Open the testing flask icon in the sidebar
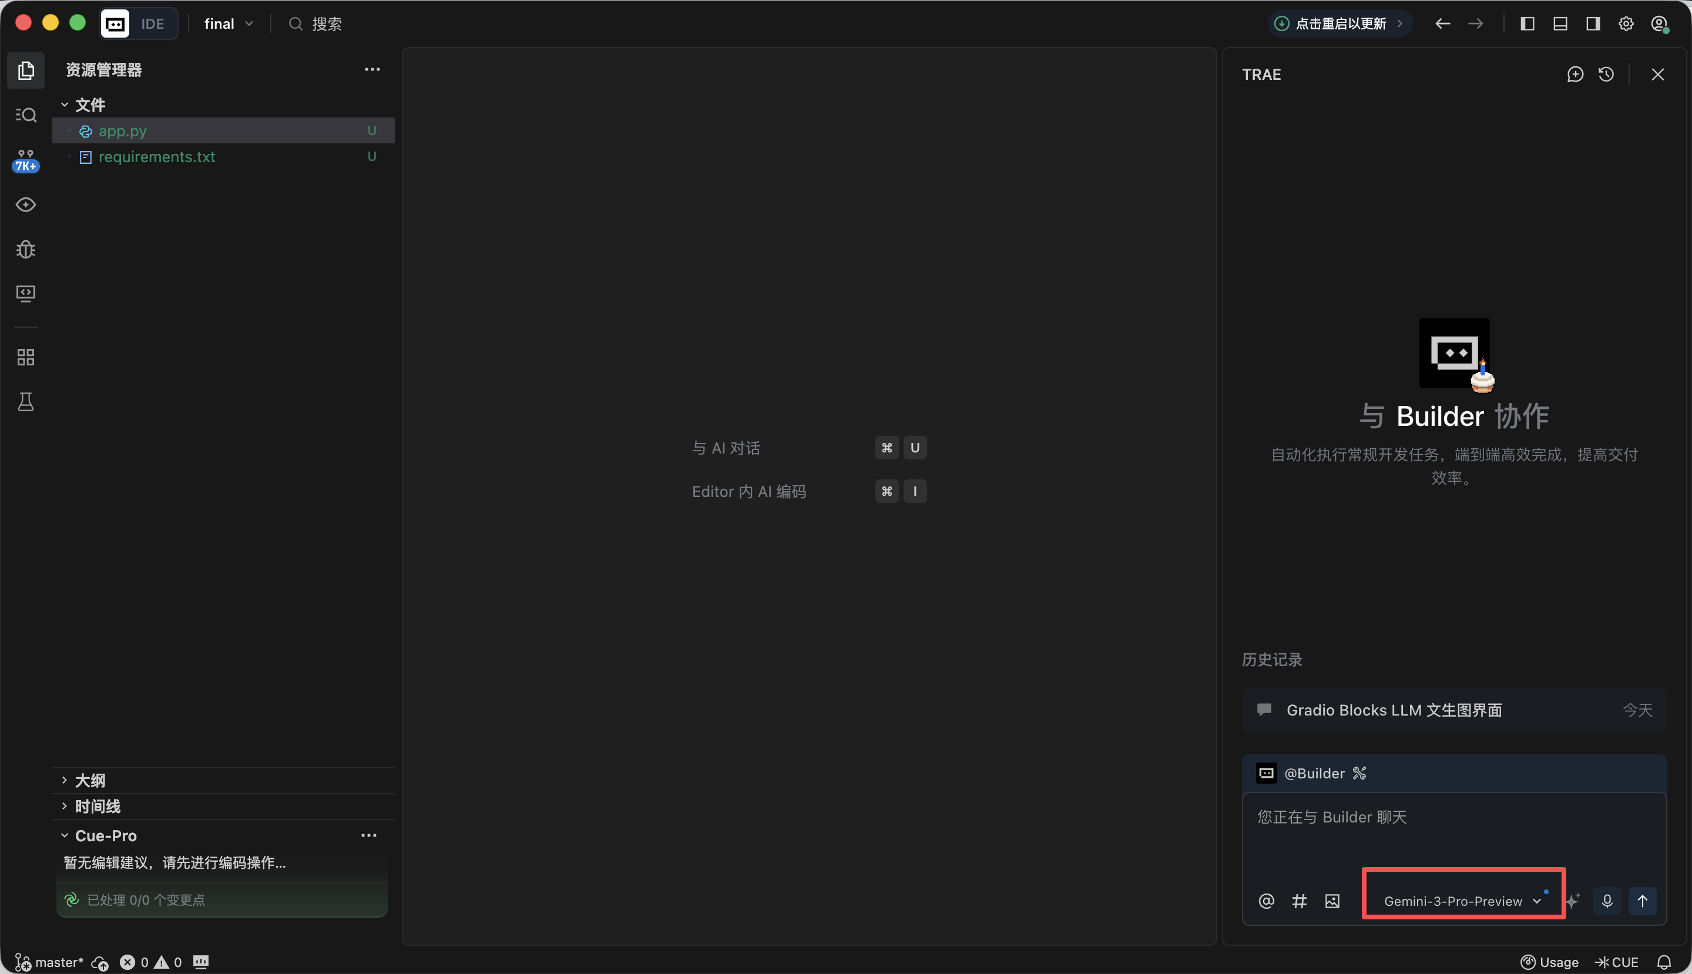Viewport: 1692px width, 974px height. pos(25,402)
